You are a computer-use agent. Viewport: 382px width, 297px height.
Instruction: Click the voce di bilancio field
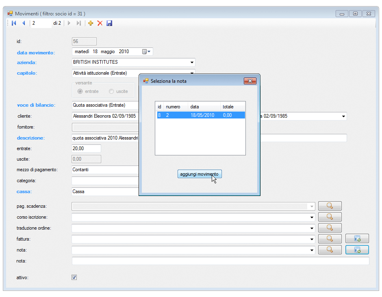point(105,105)
